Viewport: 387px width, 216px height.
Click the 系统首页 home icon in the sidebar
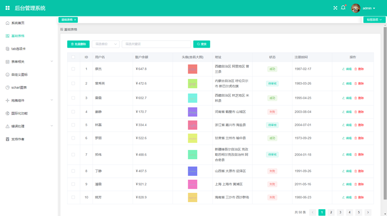point(7,23)
